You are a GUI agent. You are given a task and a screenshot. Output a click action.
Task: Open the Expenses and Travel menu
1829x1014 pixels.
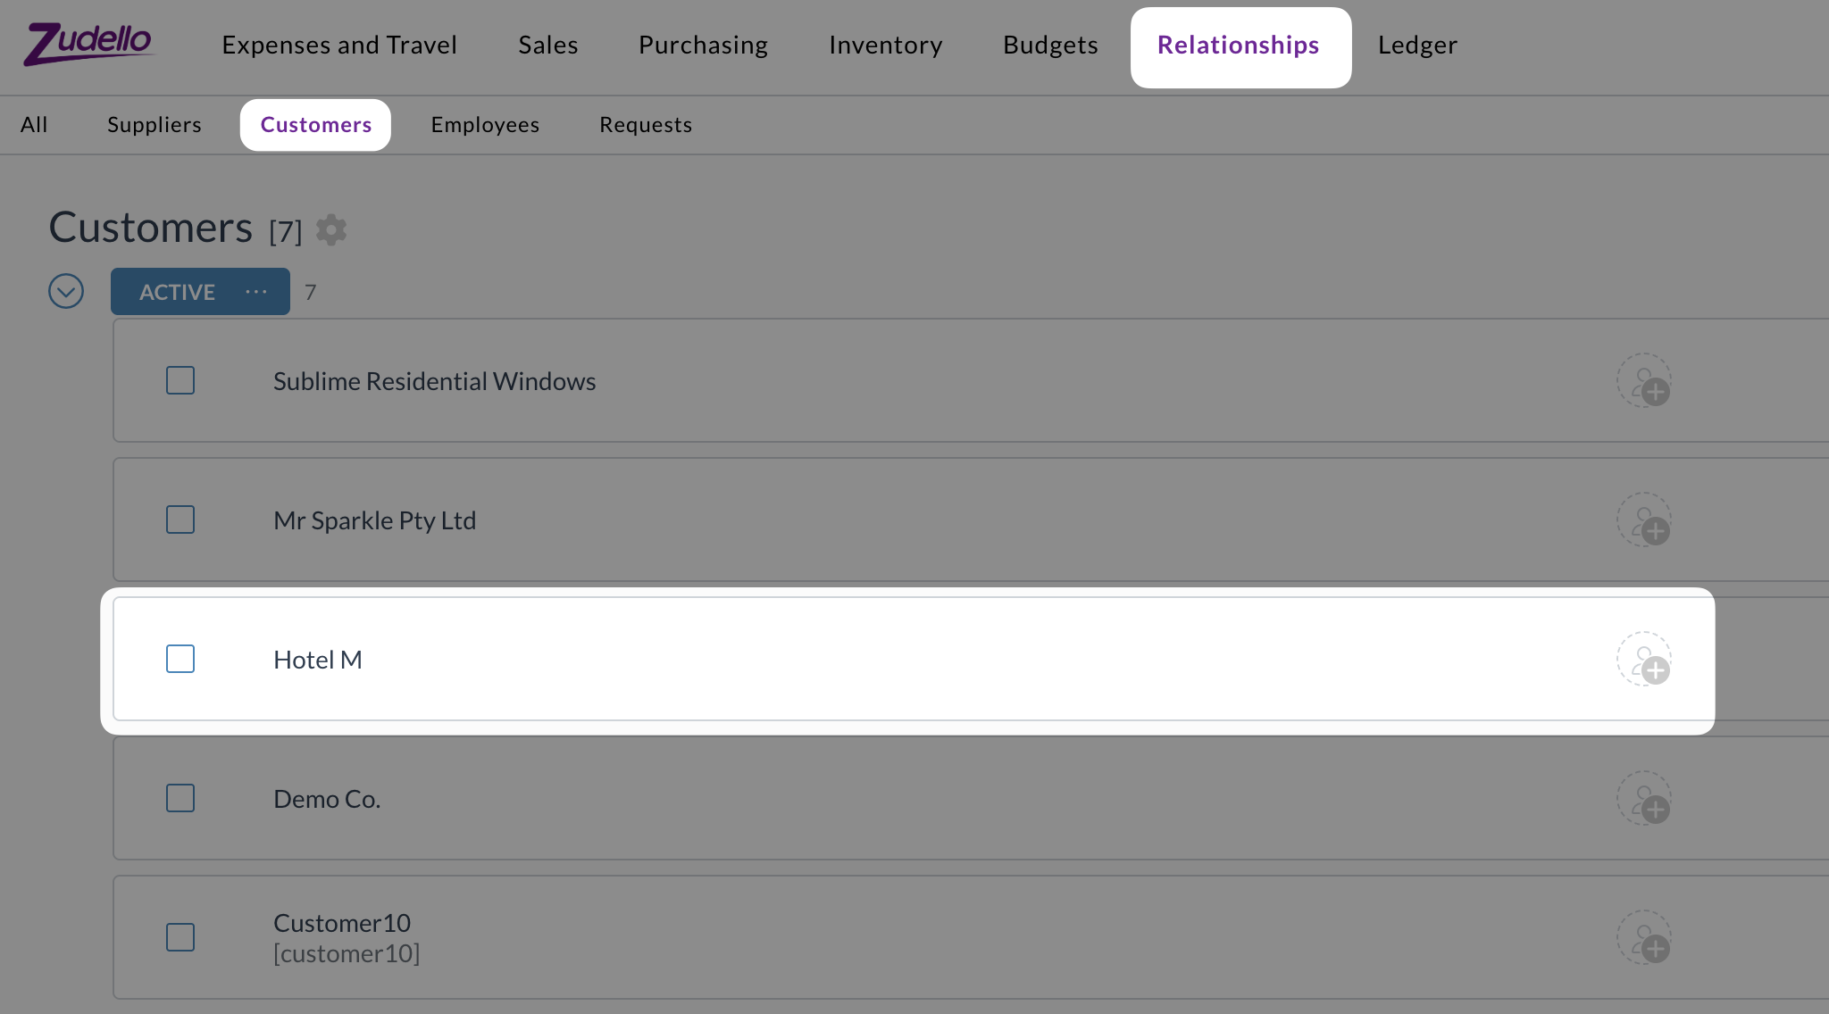(339, 45)
